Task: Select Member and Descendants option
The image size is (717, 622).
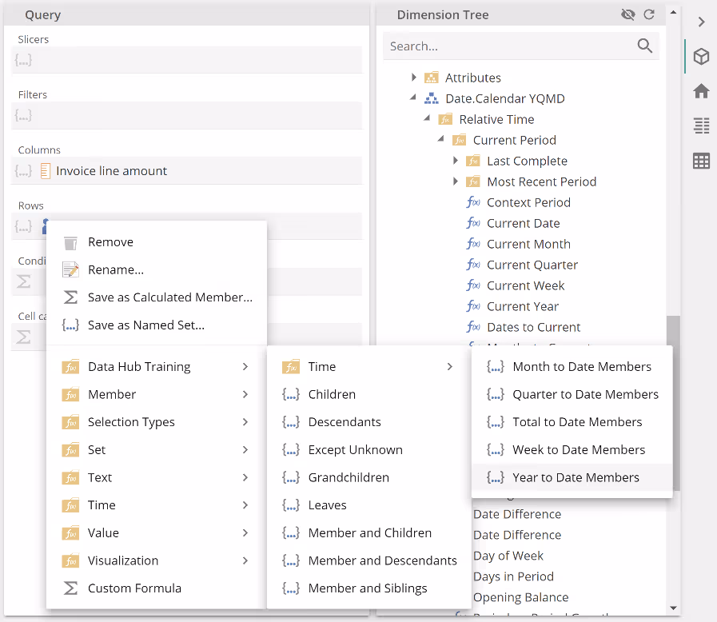Action: pyautogui.click(x=382, y=560)
